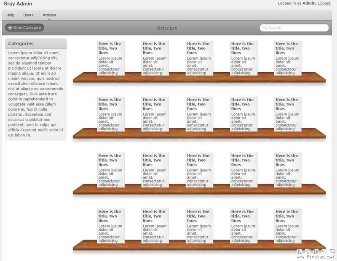Click the magnifier icon in the search box
Screen dimensions: 337x261
coord(265,28)
